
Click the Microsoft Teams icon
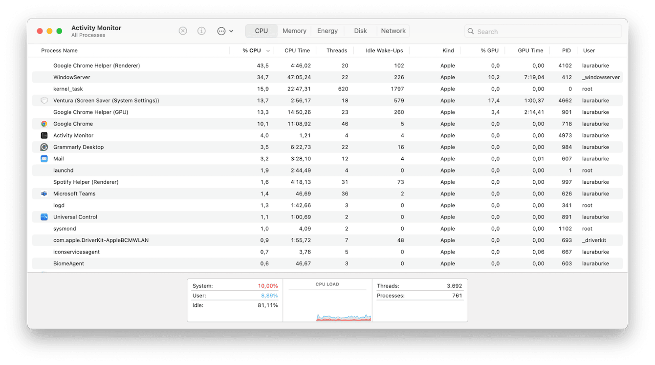click(44, 193)
